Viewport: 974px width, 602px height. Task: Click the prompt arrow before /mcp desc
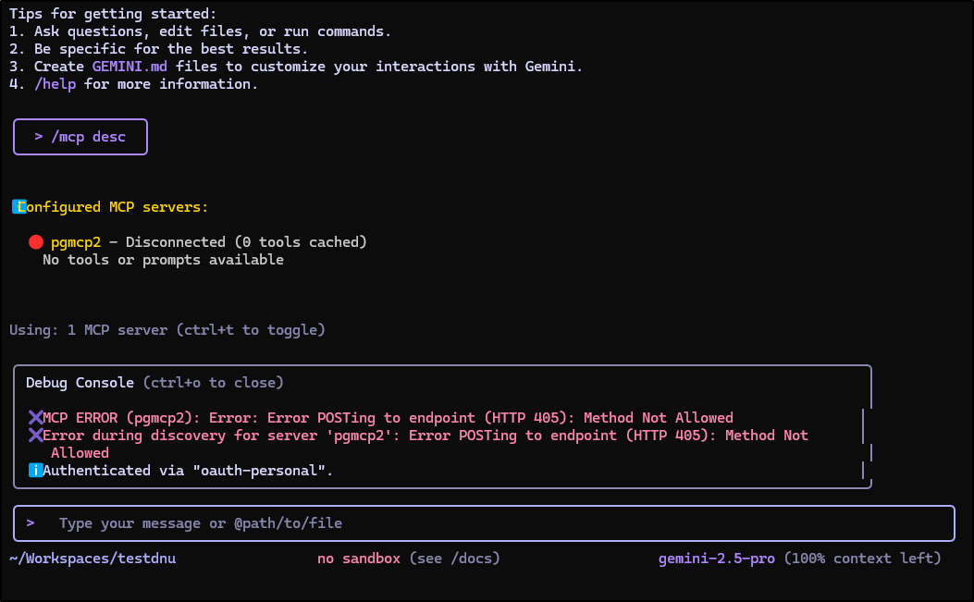tap(39, 137)
